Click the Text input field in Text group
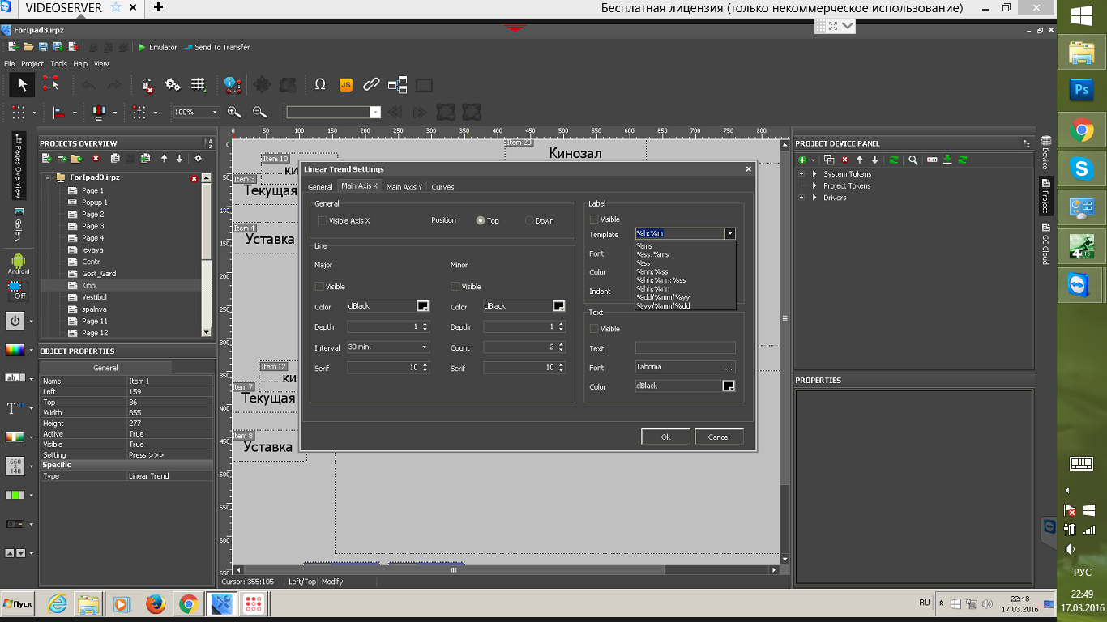Image resolution: width=1107 pixels, height=622 pixels. click(685, 348)
